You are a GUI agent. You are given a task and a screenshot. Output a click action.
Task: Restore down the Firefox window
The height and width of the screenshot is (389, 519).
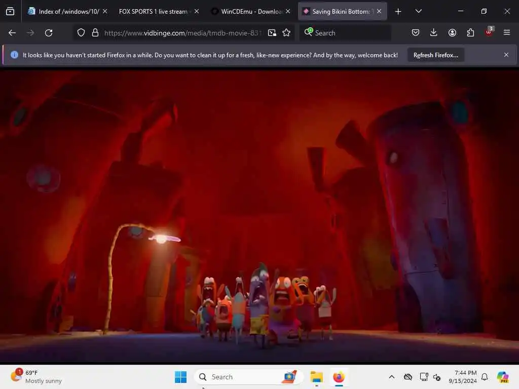click(x=484, y=11)
